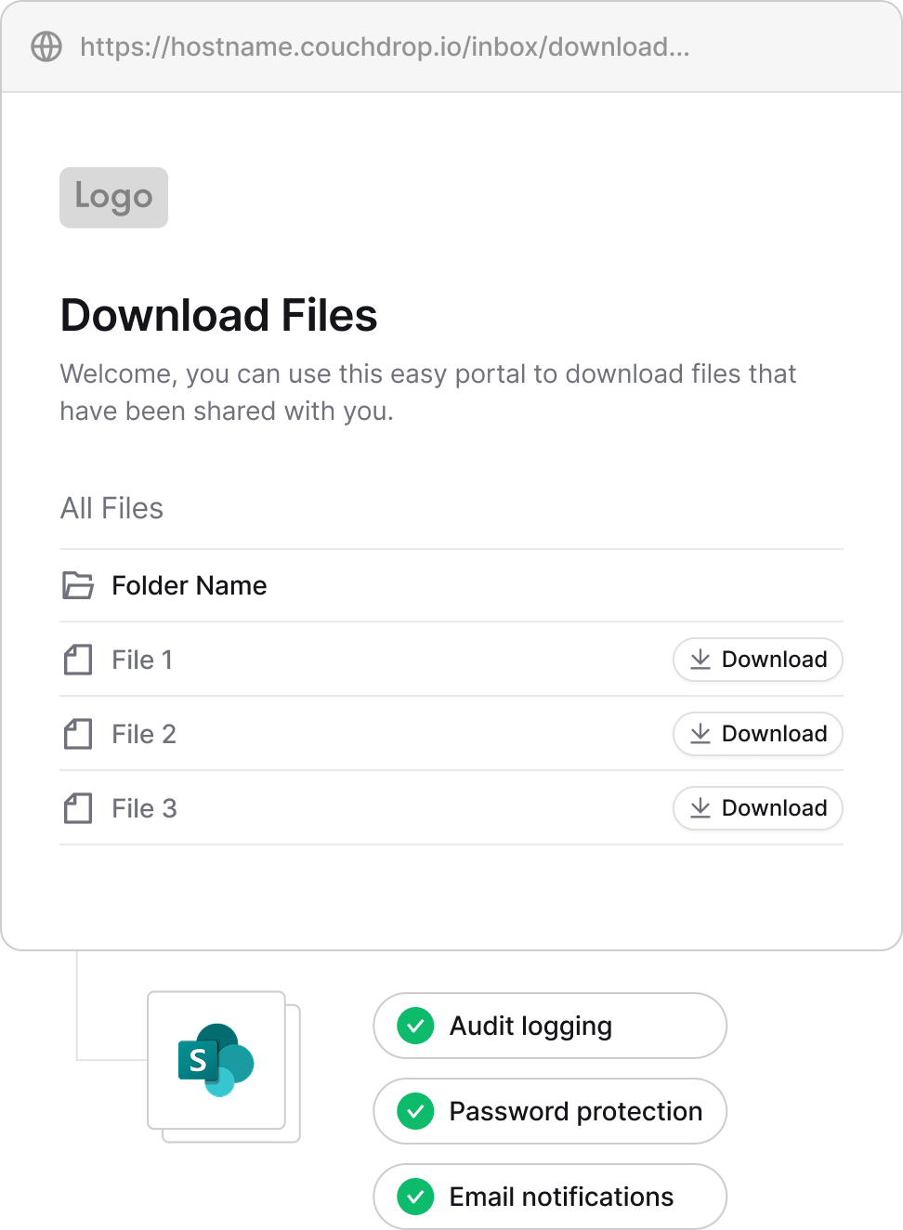Screen dimensions: 903x1230
Task: Toggle the Password protection checkmark
Action: (x=414, y=1111)
